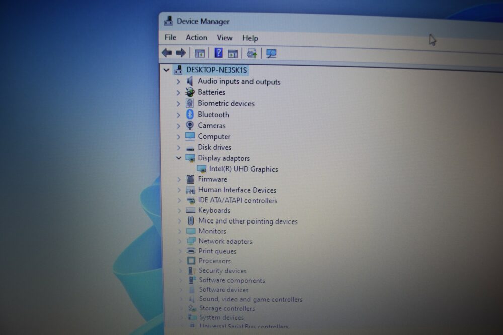This screenshot has height=335, width=503.
Task: Click the Firmware chip icon
Action: pos(190,179)
